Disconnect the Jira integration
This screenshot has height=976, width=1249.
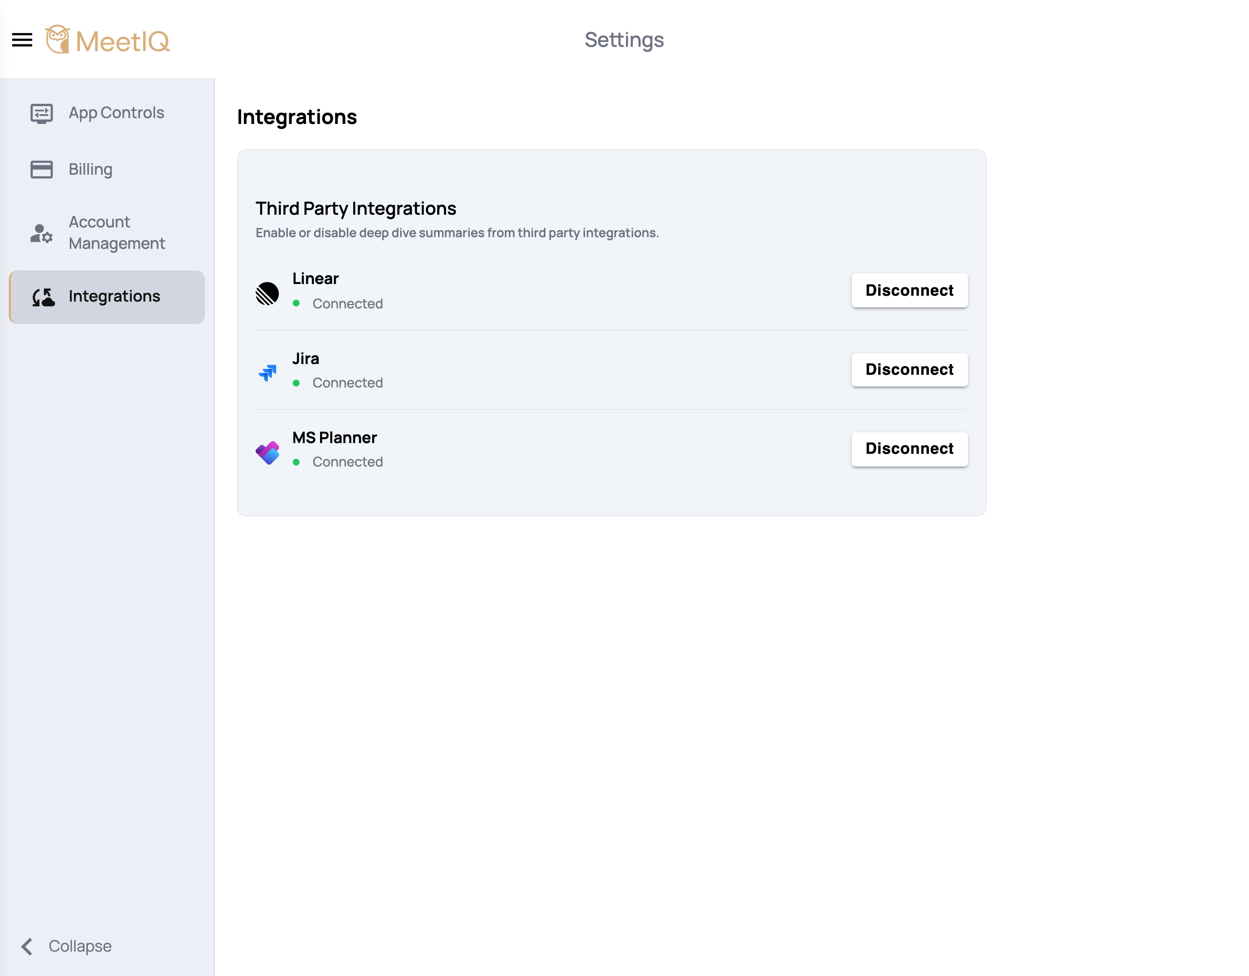tap(909, 369)
